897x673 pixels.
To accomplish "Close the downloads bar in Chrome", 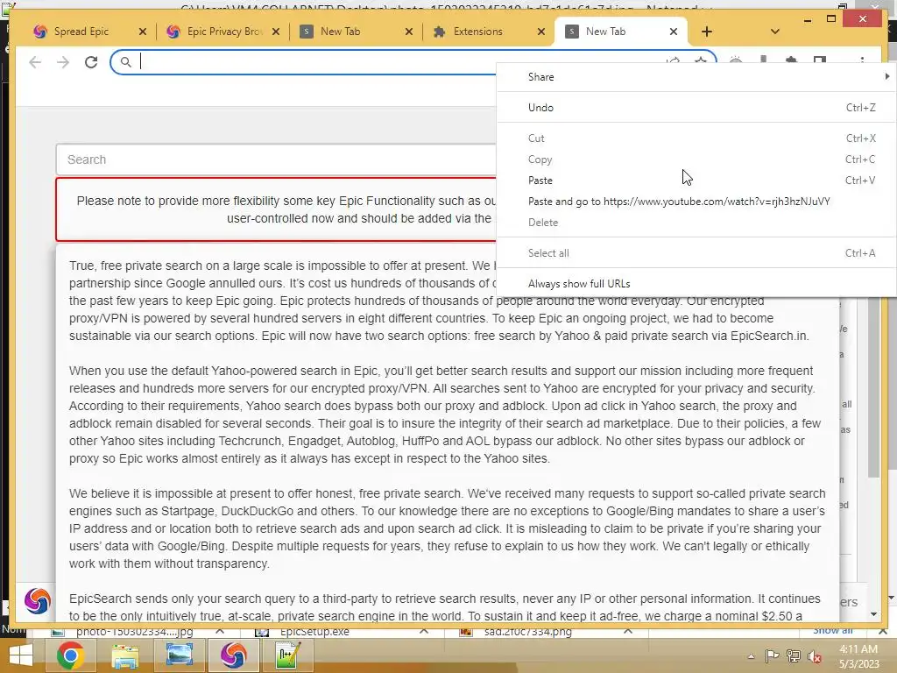I will tap(883, 631).
